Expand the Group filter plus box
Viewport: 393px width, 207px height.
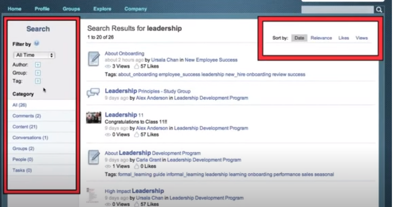[38, 73]
